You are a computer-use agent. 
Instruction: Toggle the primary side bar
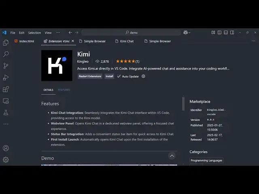[x=219, y=32]
